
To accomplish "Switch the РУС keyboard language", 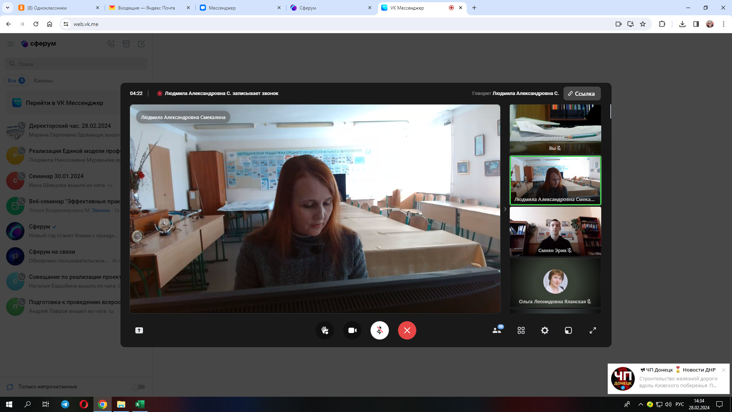I will 680,404.
